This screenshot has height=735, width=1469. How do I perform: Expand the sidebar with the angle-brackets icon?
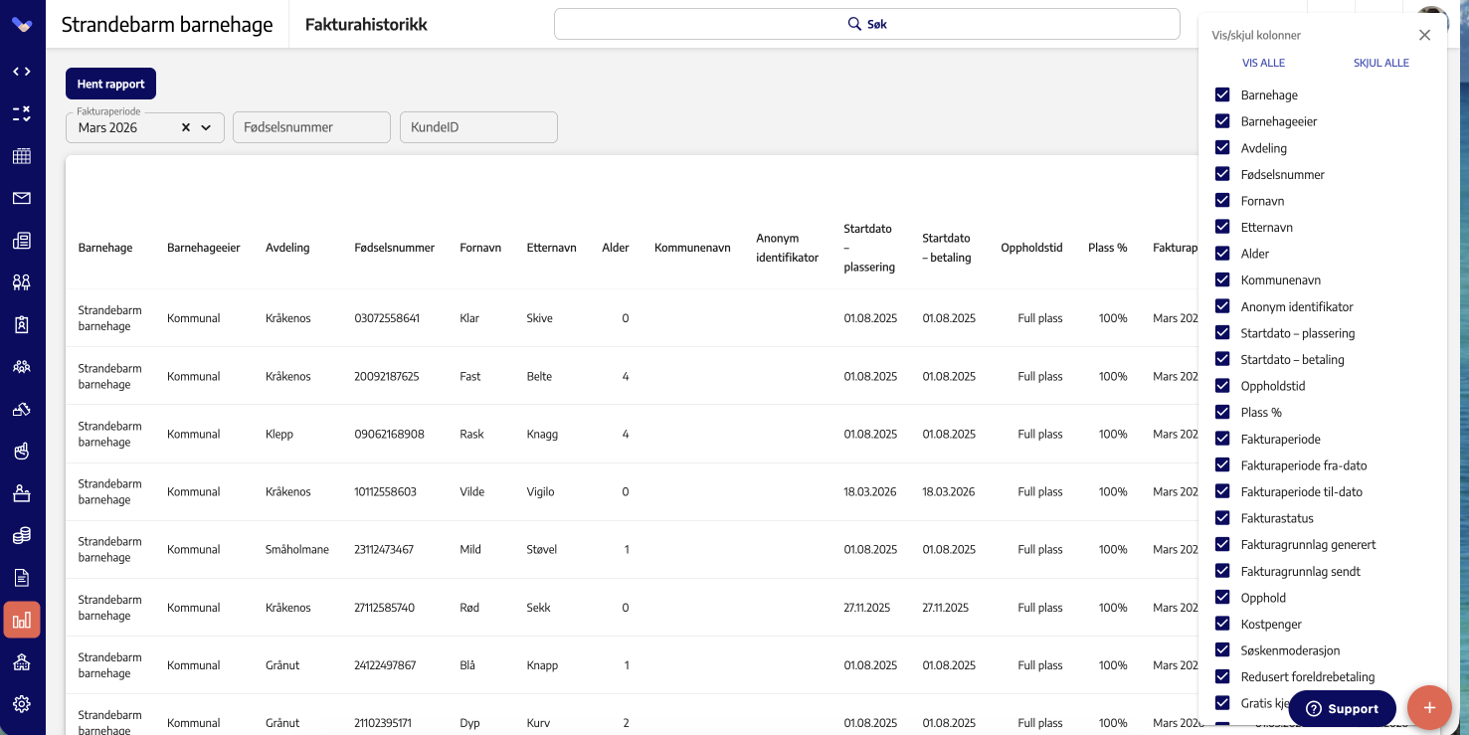(22, 72)
